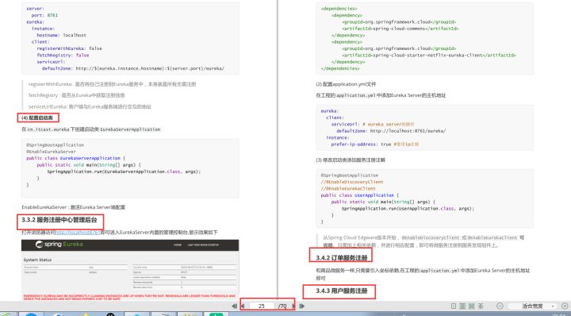Image resolution: width=571 pixels, height=316 pixels.
Task: Click the text (3) 修改启动类添加服务注册注解
Action: (x=351, y=160)
